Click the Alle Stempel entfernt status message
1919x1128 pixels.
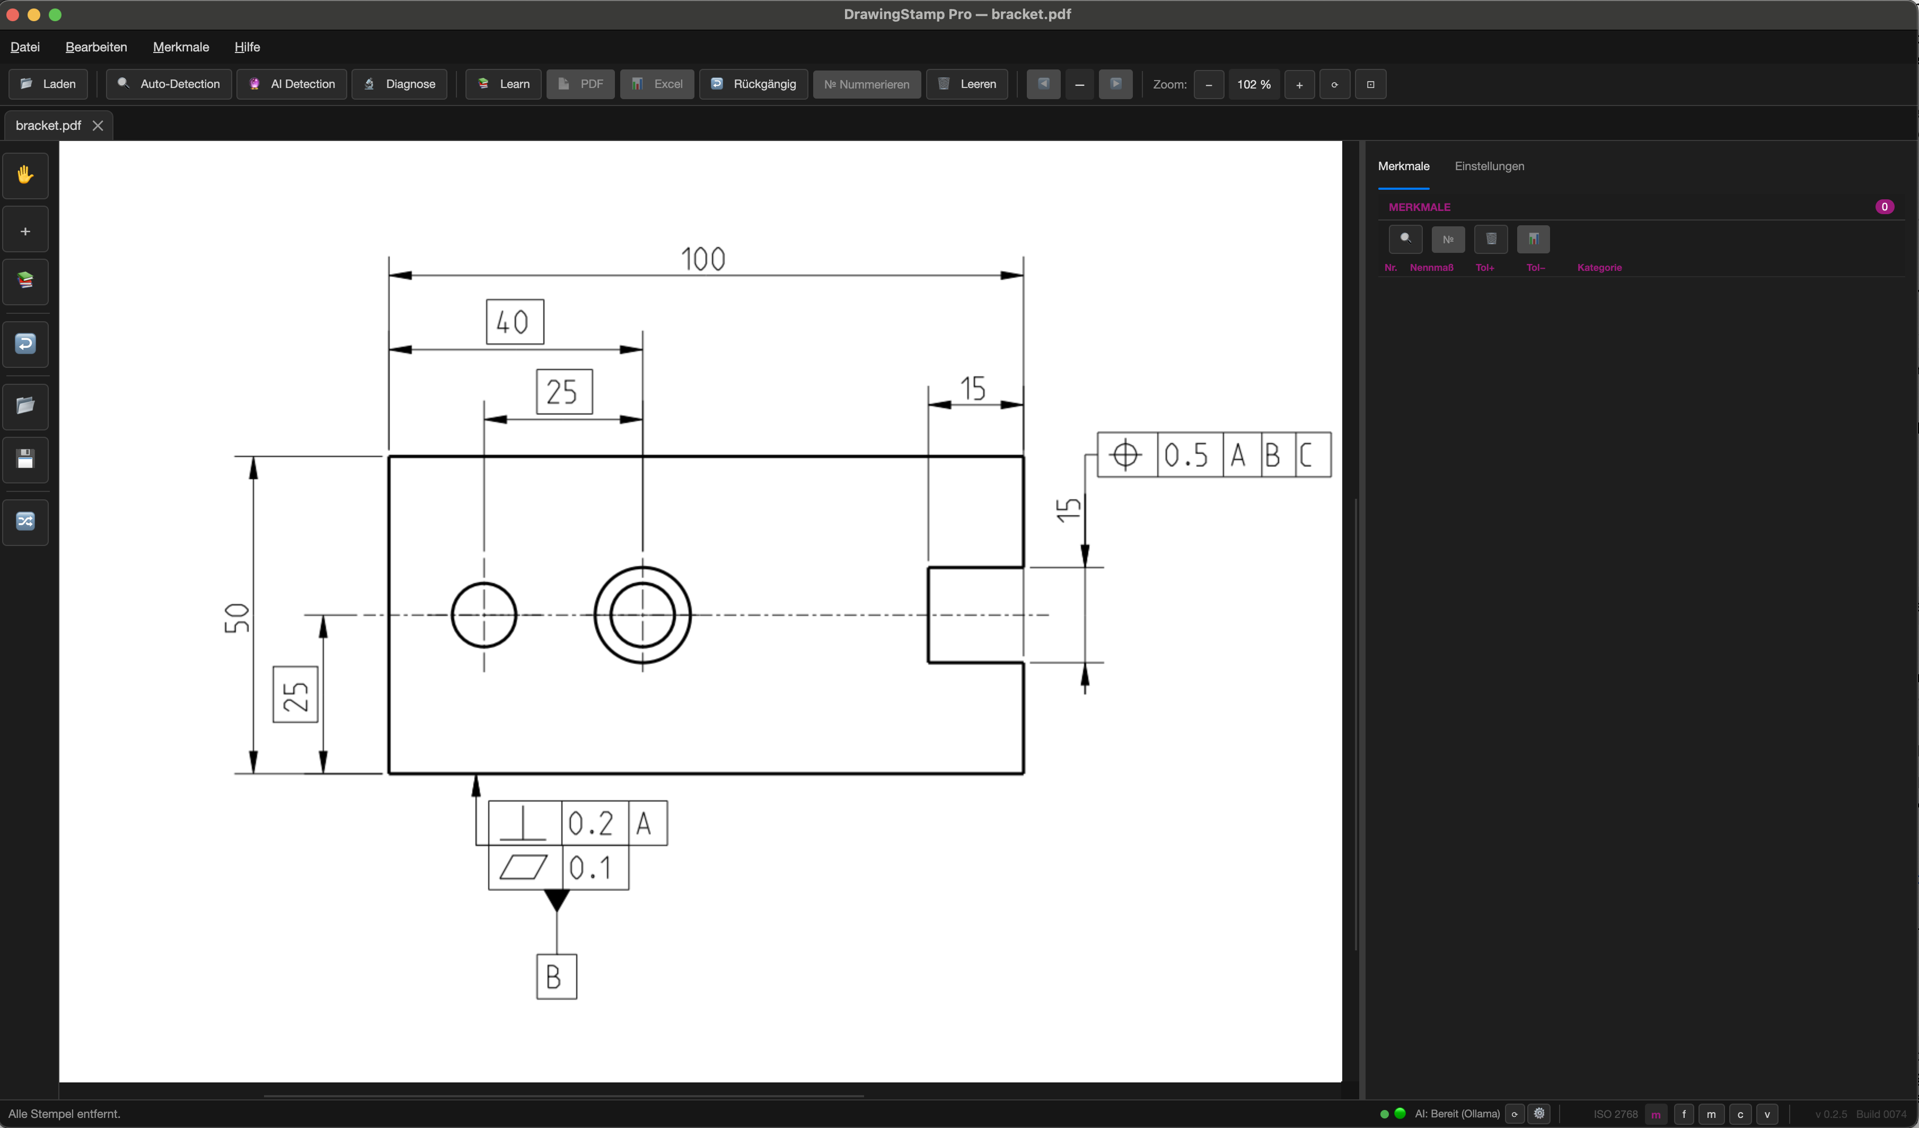coord(64,1114)
